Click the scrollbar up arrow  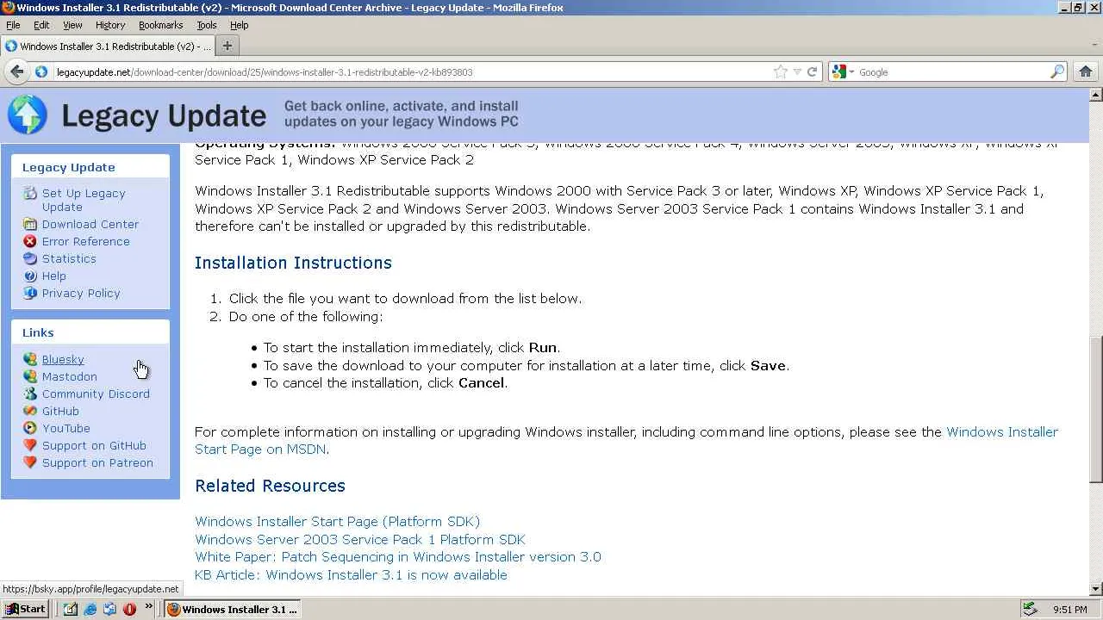[1096, 95]
